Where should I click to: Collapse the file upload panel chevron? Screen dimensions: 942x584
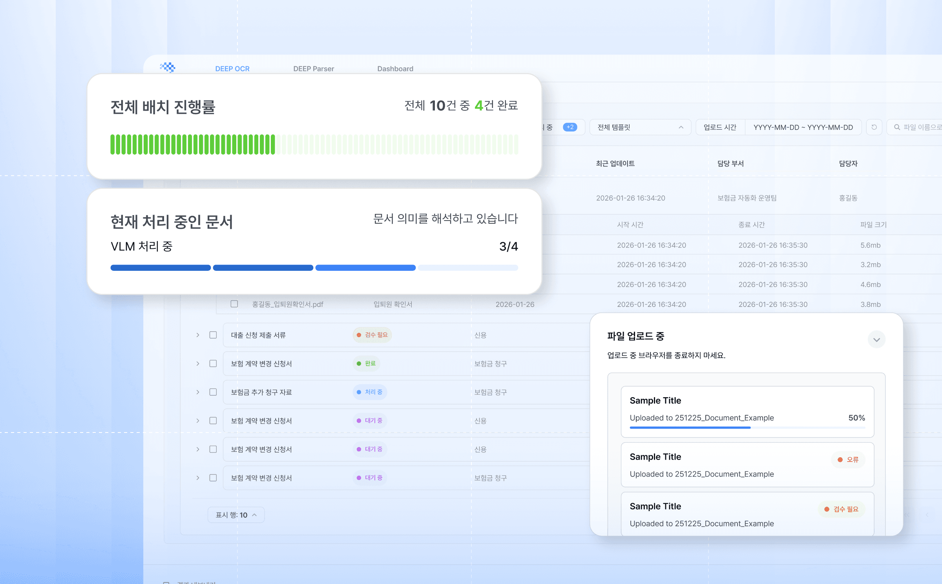point(876,339)
